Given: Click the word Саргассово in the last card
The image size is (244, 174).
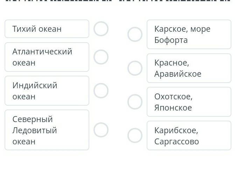Looking at the screenshot, I should [176, 141].
